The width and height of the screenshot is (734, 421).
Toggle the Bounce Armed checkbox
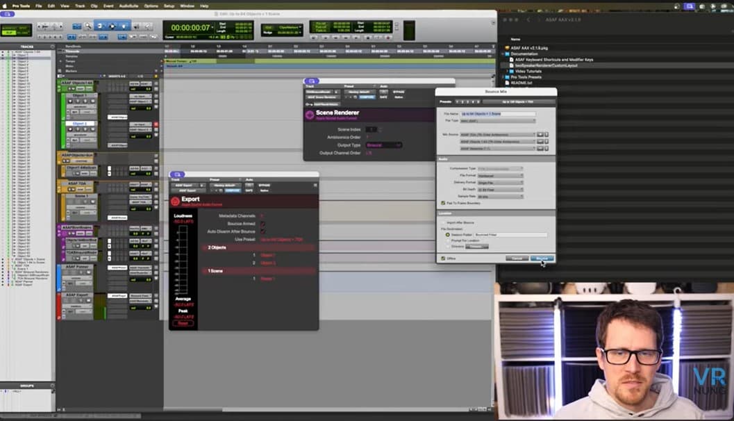pyautogui.click(x=262, y=224)
